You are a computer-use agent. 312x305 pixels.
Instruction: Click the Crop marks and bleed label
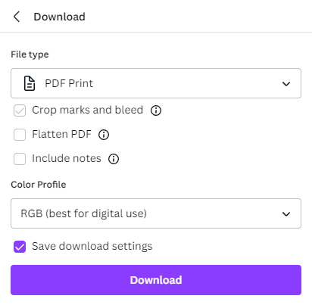click(x=88, y=110)
